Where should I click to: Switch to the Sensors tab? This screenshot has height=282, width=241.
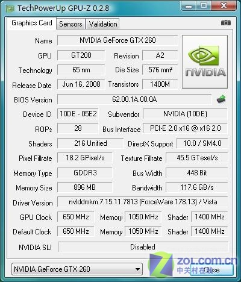point(70,24)
